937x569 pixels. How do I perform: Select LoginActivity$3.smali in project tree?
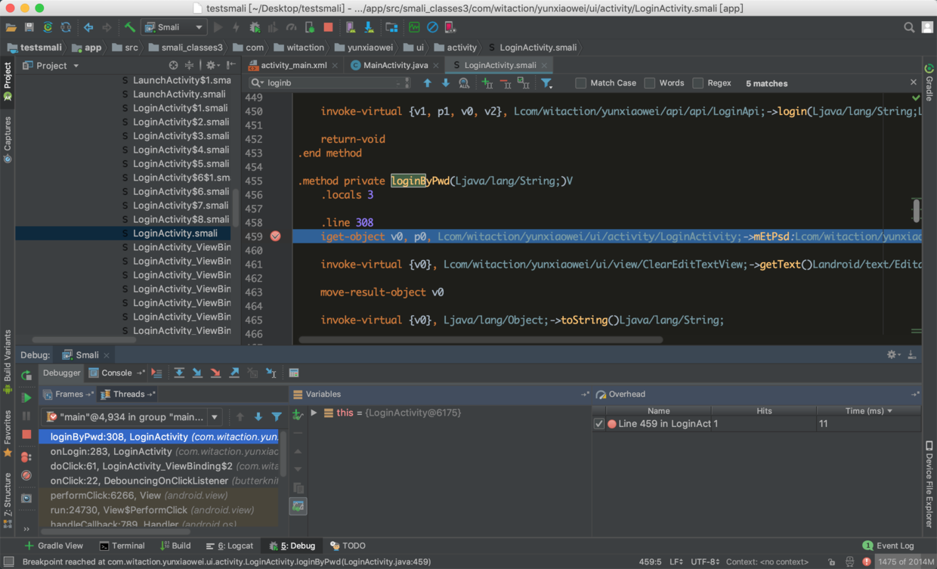181,136
